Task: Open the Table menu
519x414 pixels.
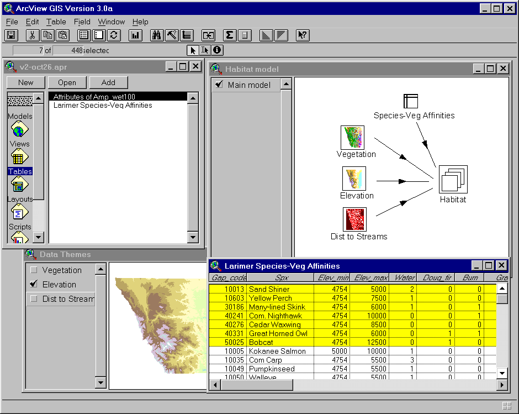Action: coord(56,22)
